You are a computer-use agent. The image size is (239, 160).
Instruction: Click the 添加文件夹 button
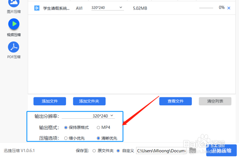89,101
